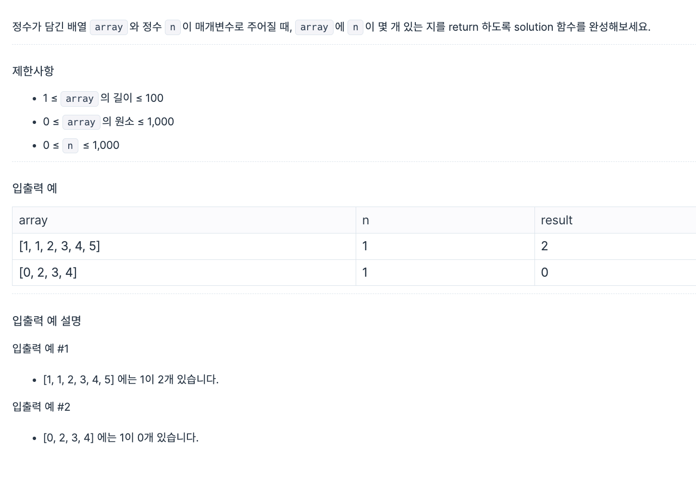Click the word 'solution' in the description
This screenshot has width=696, height=490.
click(x=534, y=27)
